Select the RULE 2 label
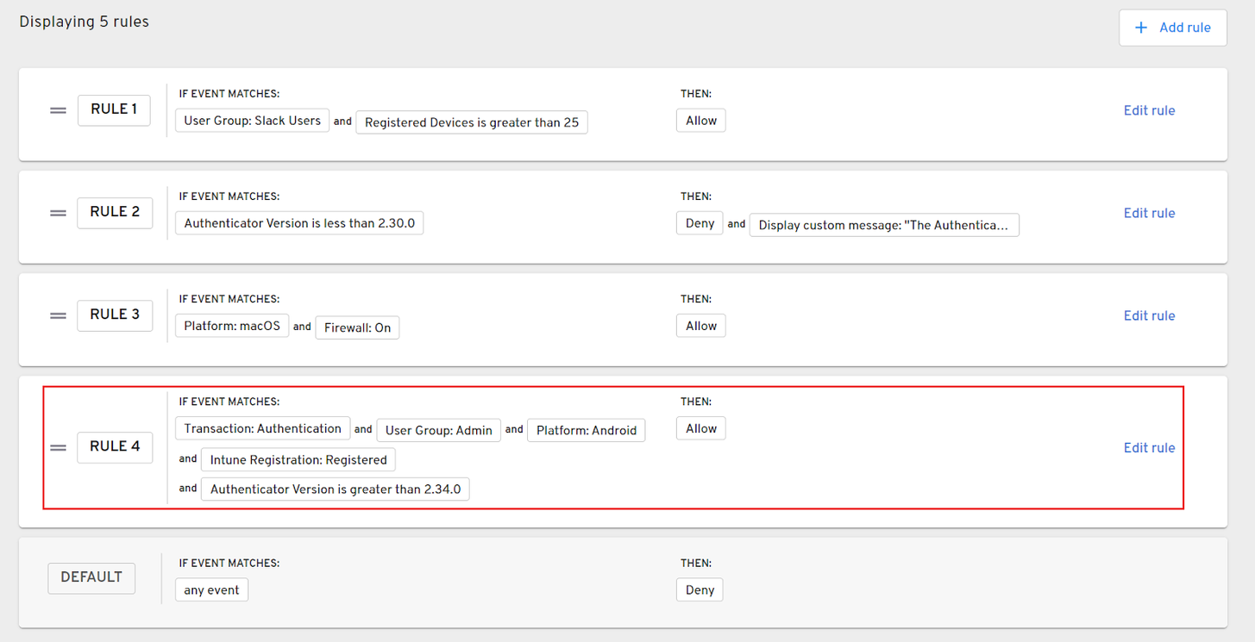 (115, 212)
